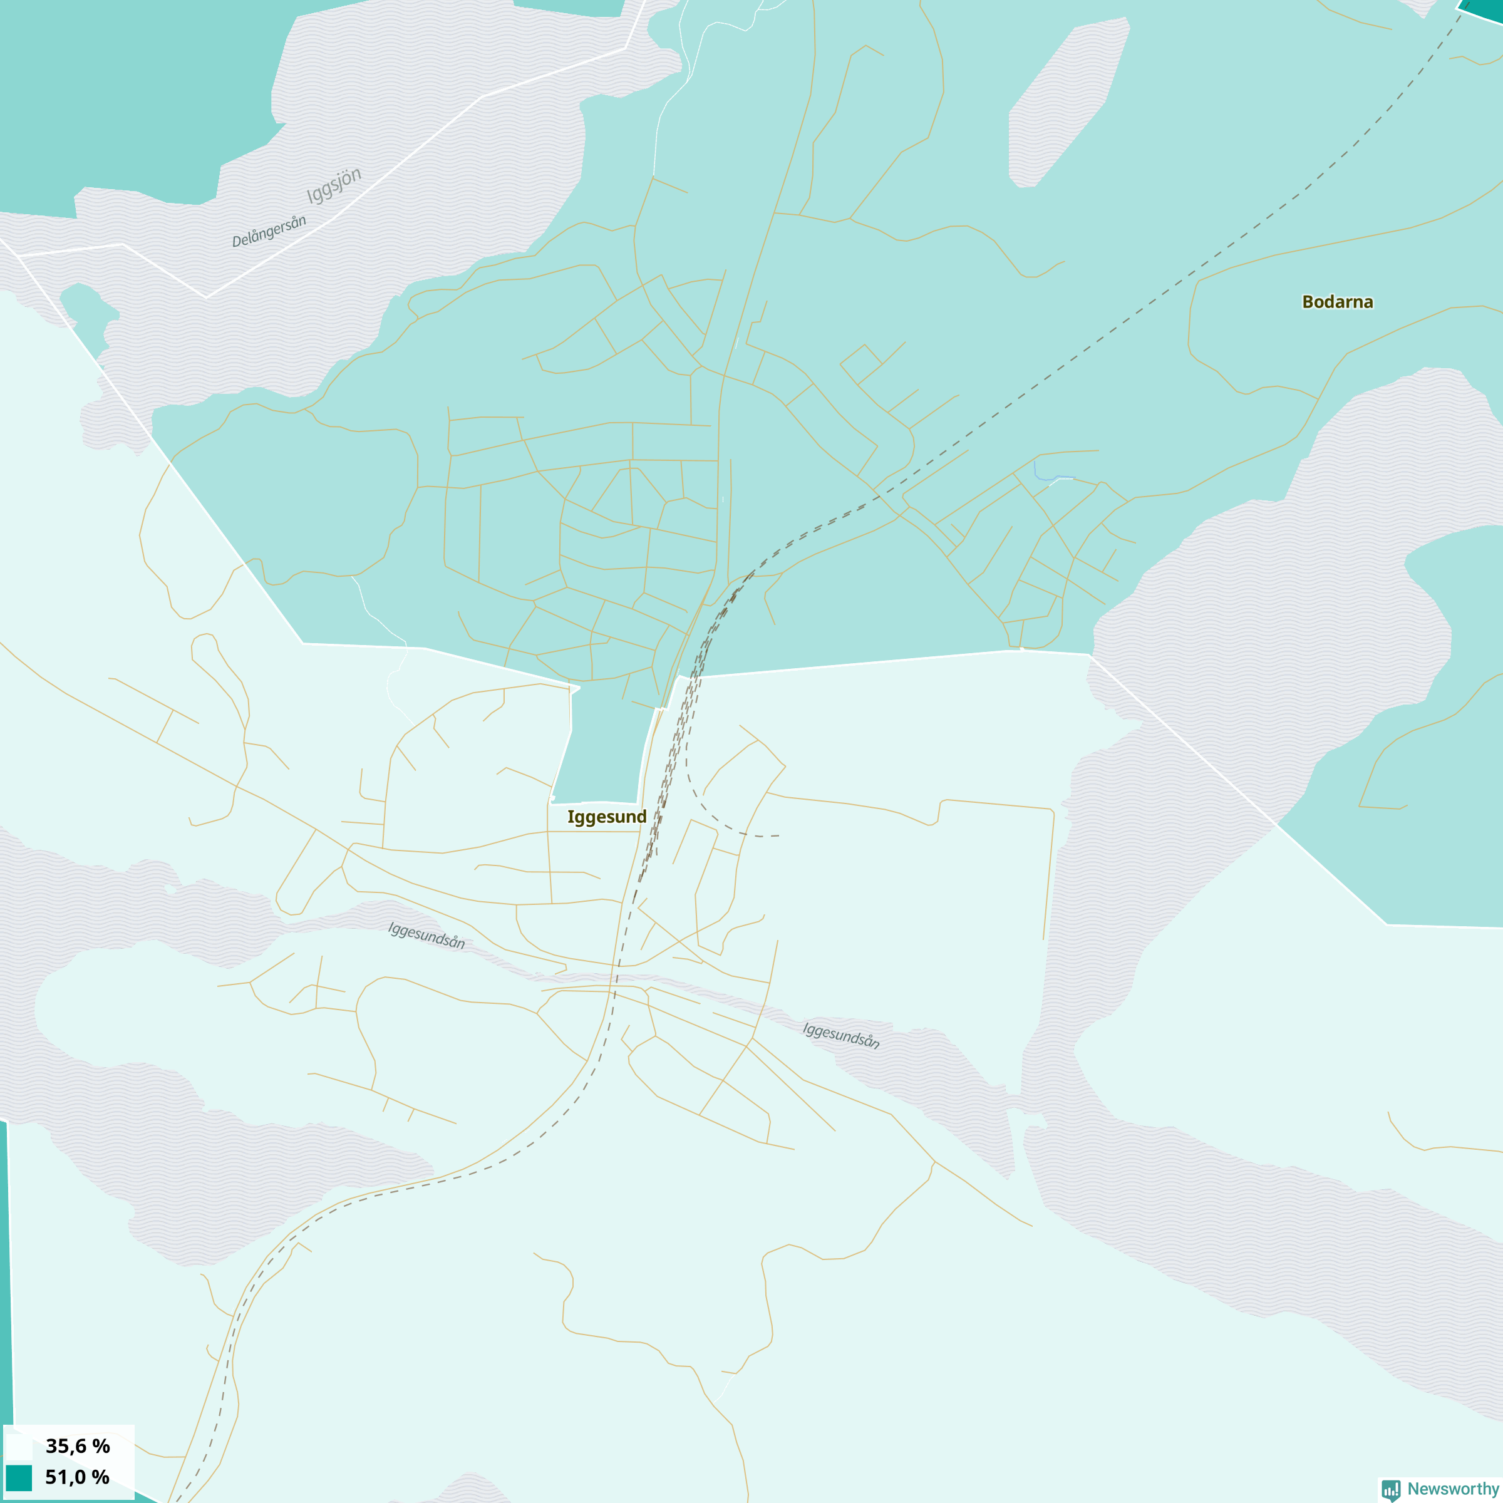Click the Iggsjön lake label

click(x=334, y=185)
